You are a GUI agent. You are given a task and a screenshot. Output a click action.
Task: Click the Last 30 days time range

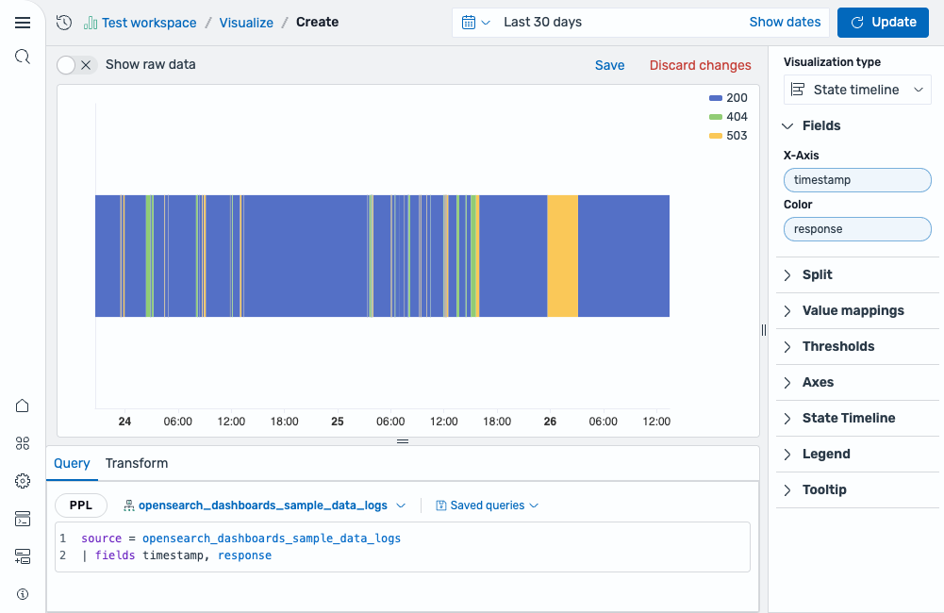coord(542,23)
